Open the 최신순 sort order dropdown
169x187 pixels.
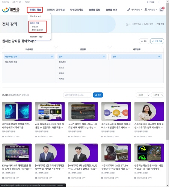coord(143,95)
